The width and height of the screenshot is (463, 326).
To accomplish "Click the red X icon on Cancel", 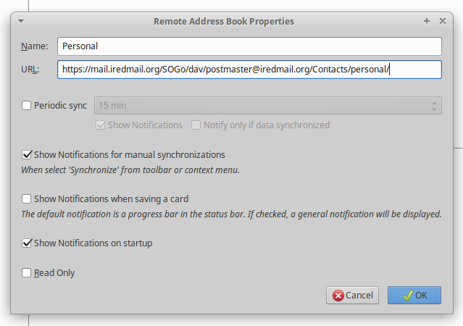I will (x=338, y=296).
